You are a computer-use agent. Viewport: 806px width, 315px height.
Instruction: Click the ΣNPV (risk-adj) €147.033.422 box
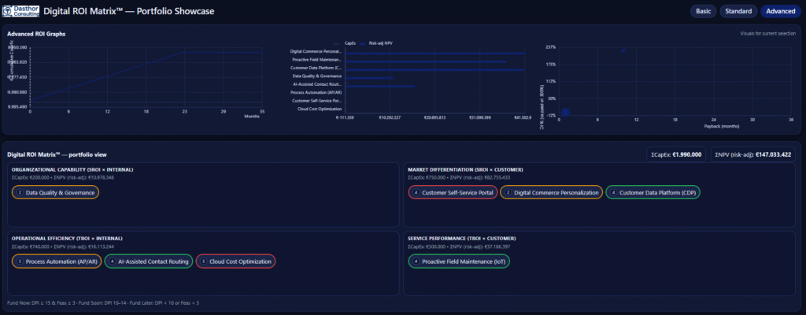pyautogui.click(x=752, y=154)
